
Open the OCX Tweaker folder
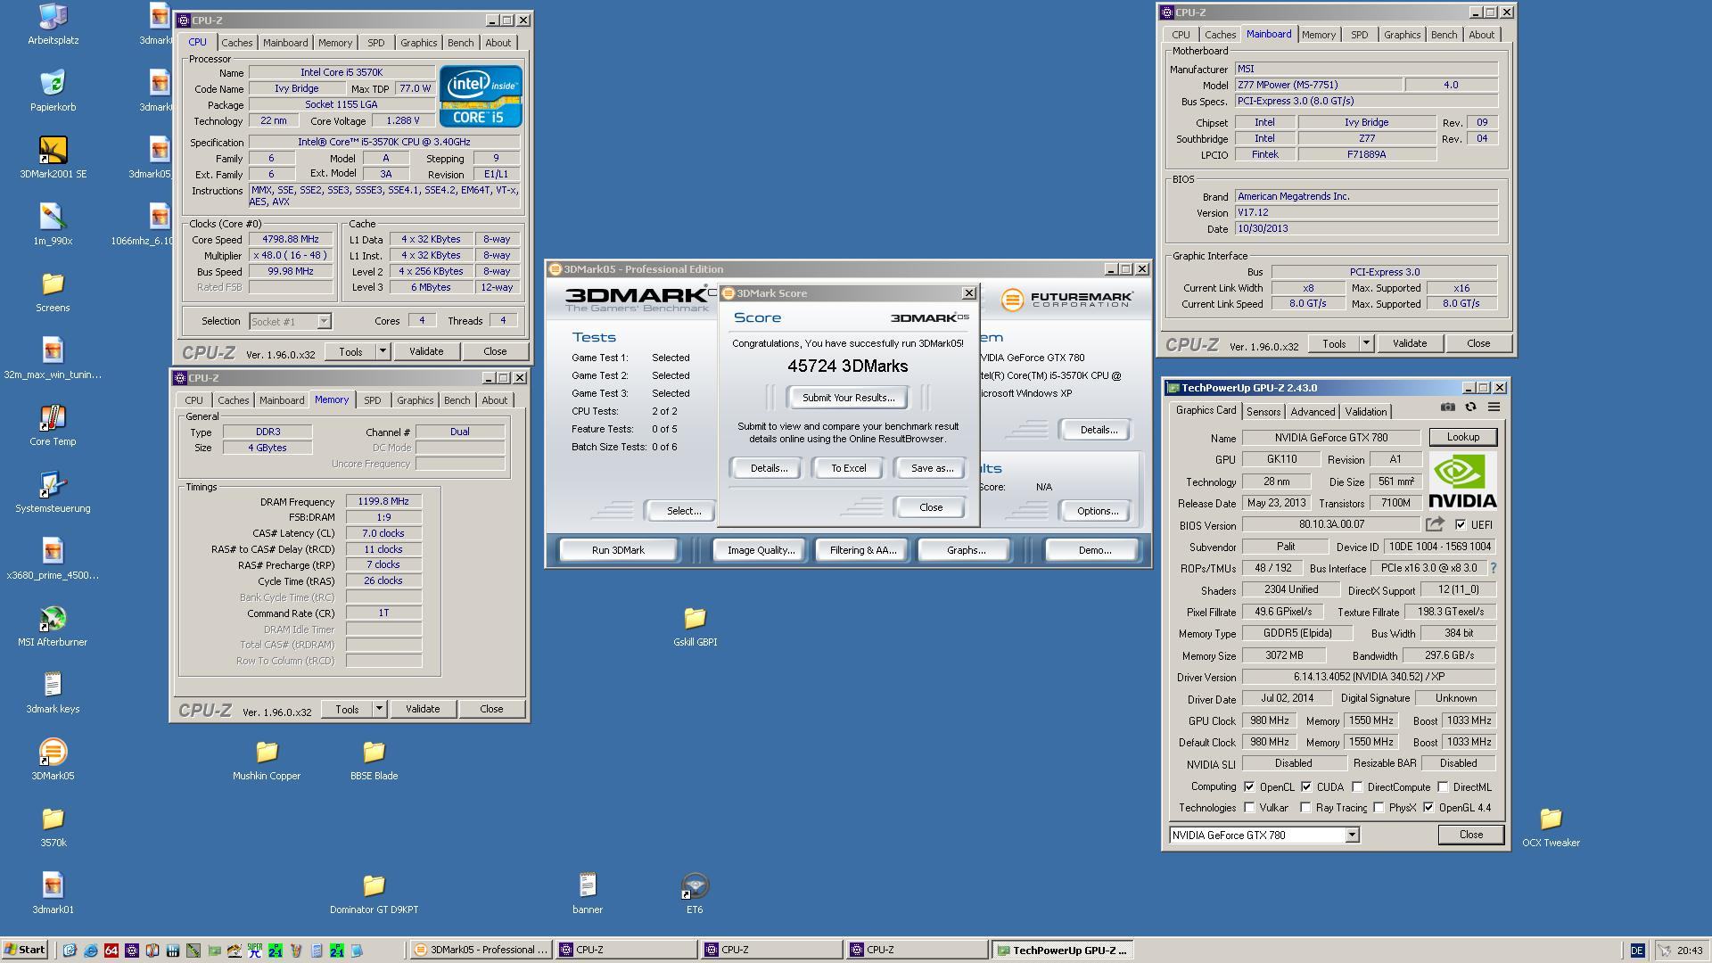[1551, 826]
